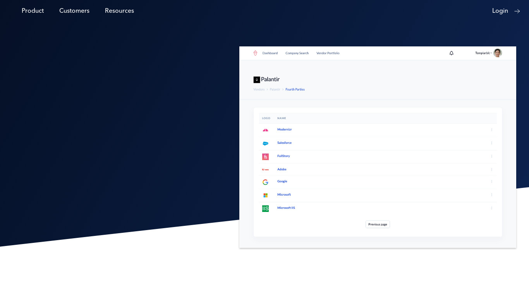Open the Google vendor link
The height and width of the screenshot is (297, 529).
[282, 181]
